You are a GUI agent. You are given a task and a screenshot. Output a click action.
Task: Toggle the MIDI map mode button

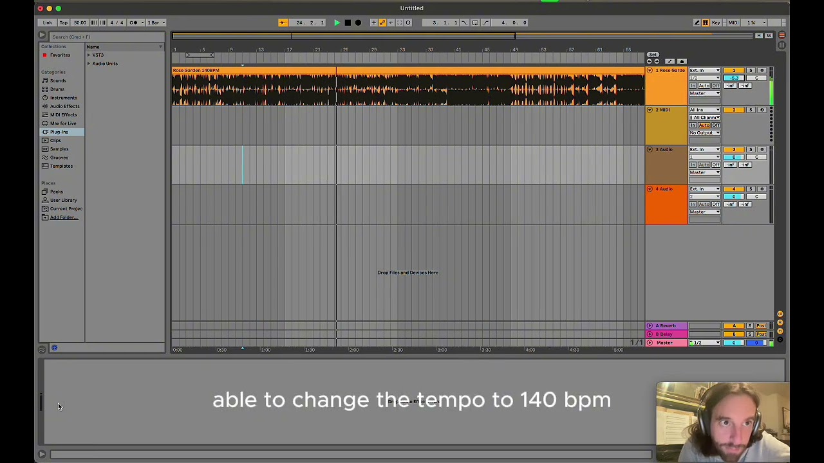(x=733, y=23)
